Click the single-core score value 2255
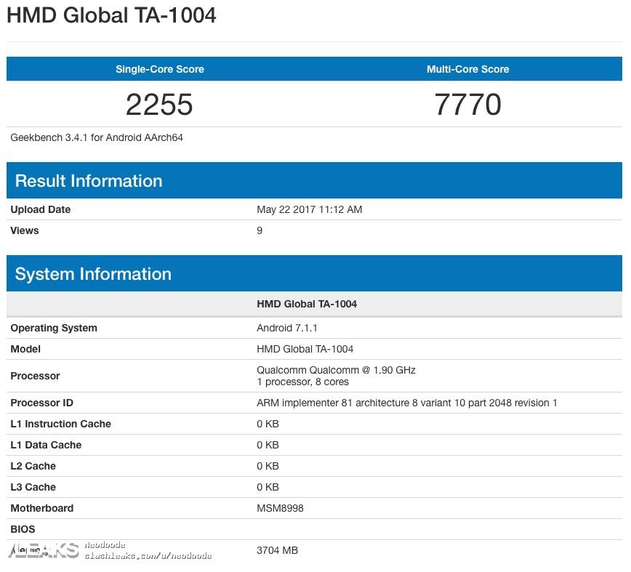The width and height of the screenshot is (631, 572). pos(159,105)
